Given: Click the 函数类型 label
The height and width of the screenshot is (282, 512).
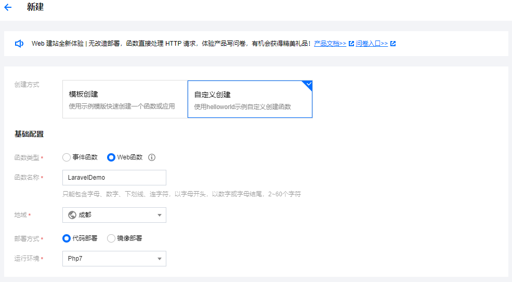Looking at the screenshot, I should coord(27,158).
